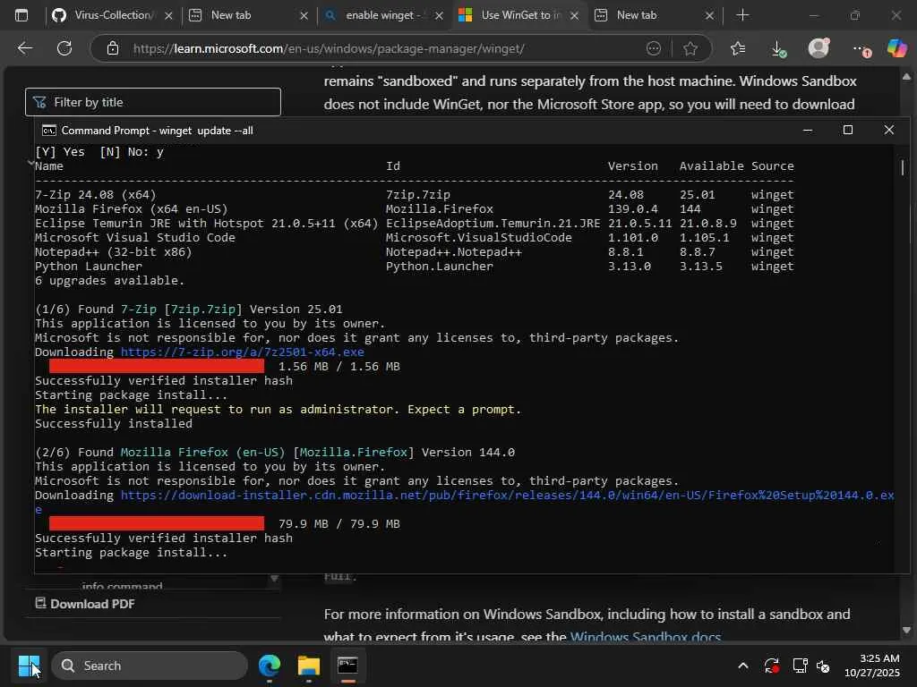Click the 7-zip.org download URL
This screenshot has width=917, height=687.
(242, 352)
